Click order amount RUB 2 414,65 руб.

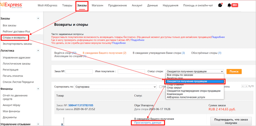click(x=222, y=109)
